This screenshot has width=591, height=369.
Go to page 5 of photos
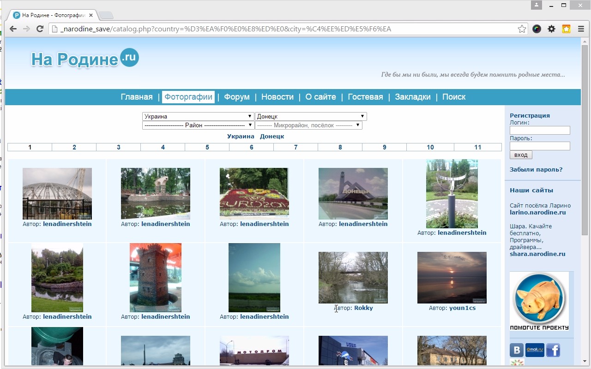pos(207,147)
